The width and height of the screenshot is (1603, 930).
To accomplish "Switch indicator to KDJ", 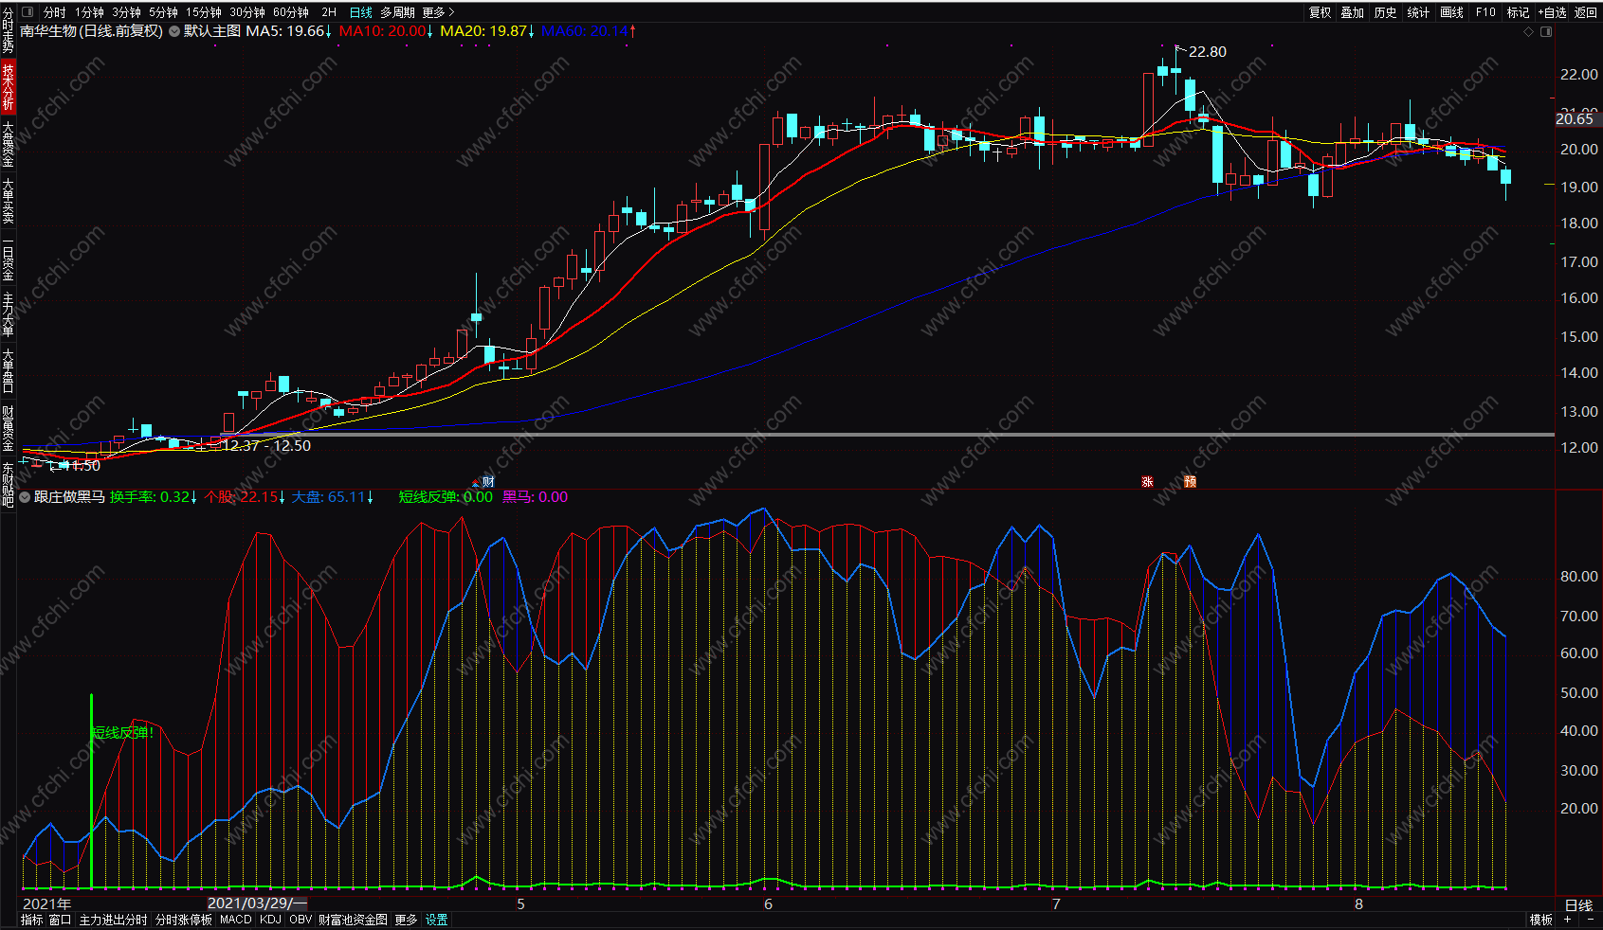I will (x=270, y=920).
